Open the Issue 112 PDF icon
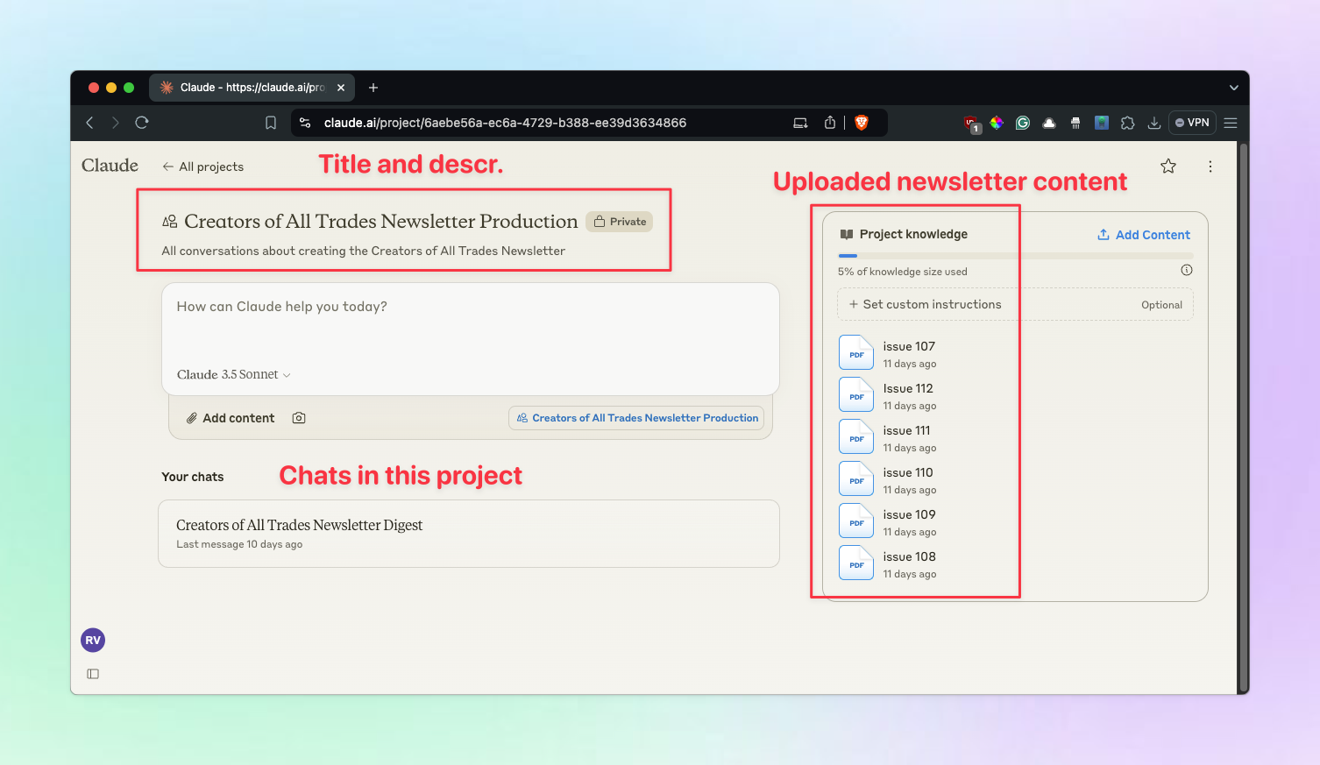Screen dimensions: 1320x765 [856, 394]
